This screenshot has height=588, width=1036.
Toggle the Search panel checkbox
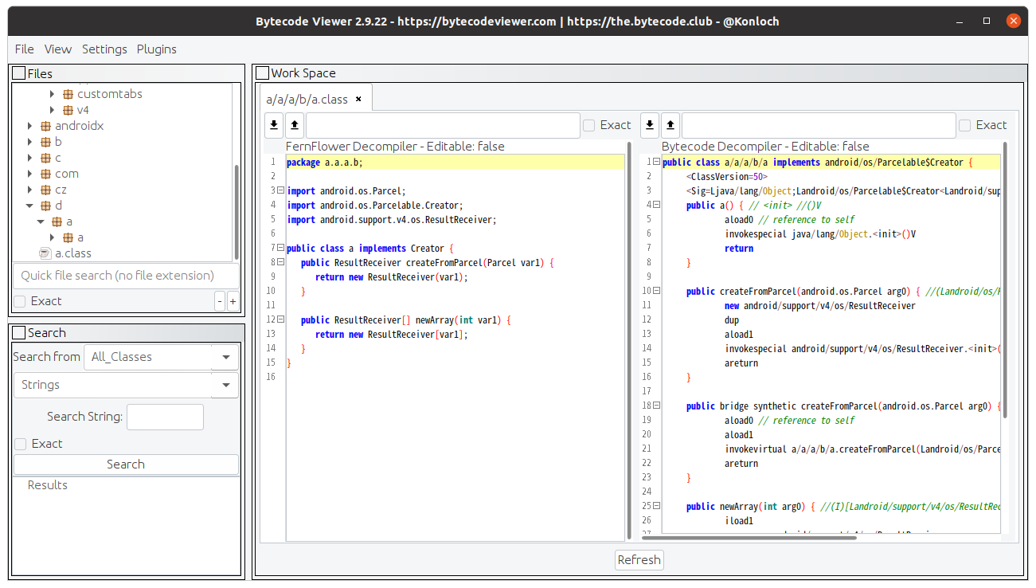click(19, 332)
